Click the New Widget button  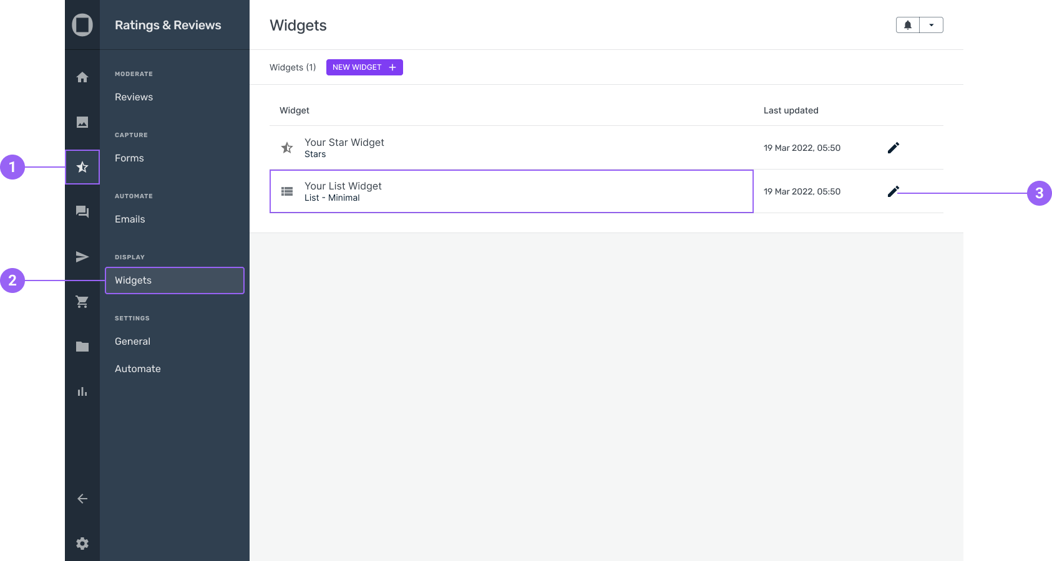364,67
